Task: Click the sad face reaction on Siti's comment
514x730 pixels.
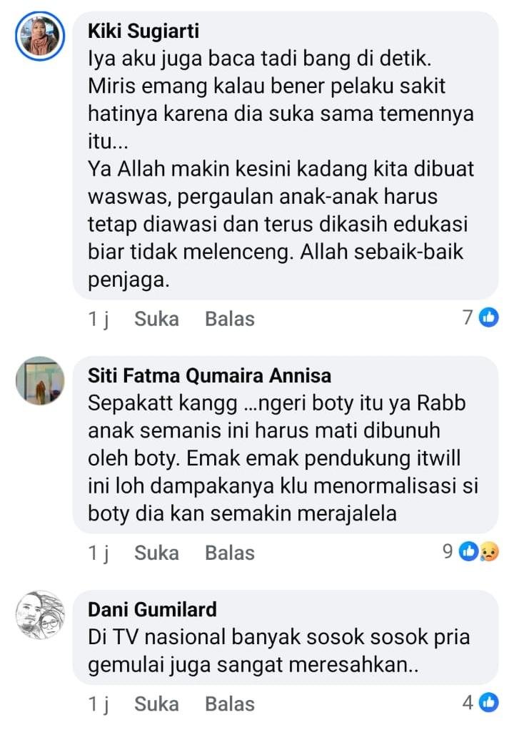Action: [489, 552]
